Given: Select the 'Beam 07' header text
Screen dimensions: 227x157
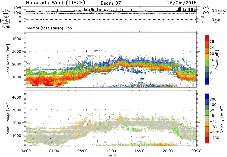Looking at the screenshot, I should tap(111, 3).
